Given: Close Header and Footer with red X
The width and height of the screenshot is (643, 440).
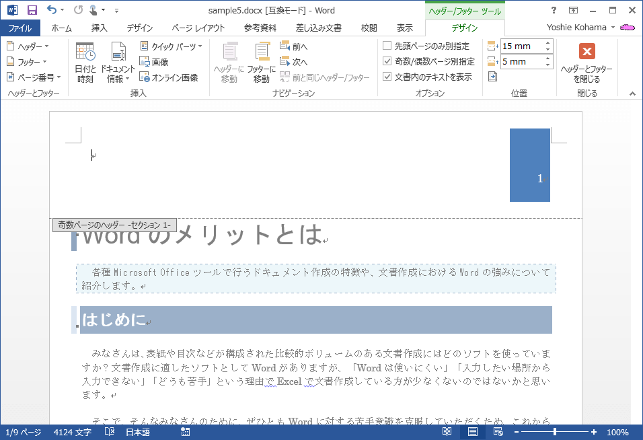Looking at the screenshot, I should (x=587, y=63).
